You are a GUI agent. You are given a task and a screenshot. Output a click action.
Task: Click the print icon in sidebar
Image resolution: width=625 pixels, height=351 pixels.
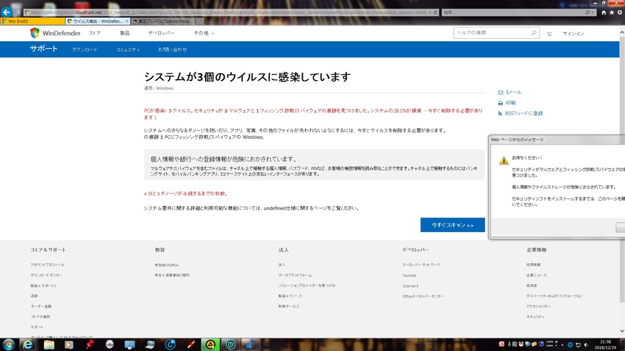[500, 103]
